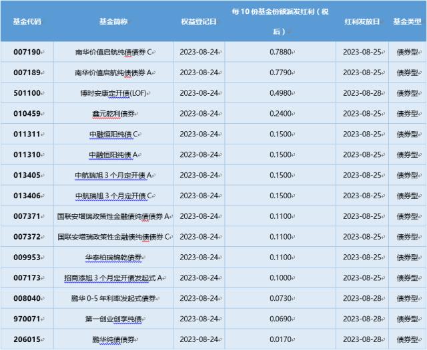
Task: Click dividend 0.1100 in 009953 row
Action: [x=280, y=257]
